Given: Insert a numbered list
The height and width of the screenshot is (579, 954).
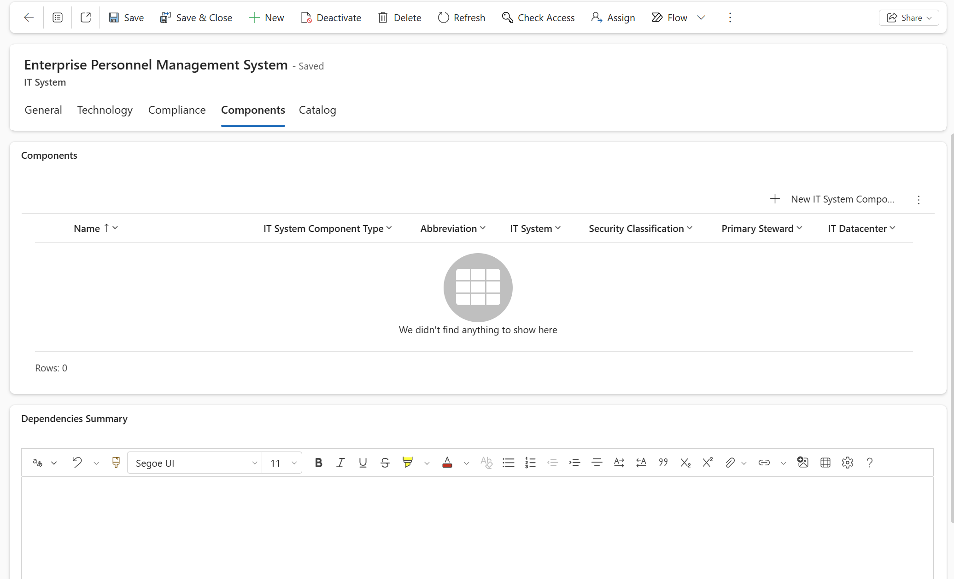Looking at the screenshot, I should [530, 463].
